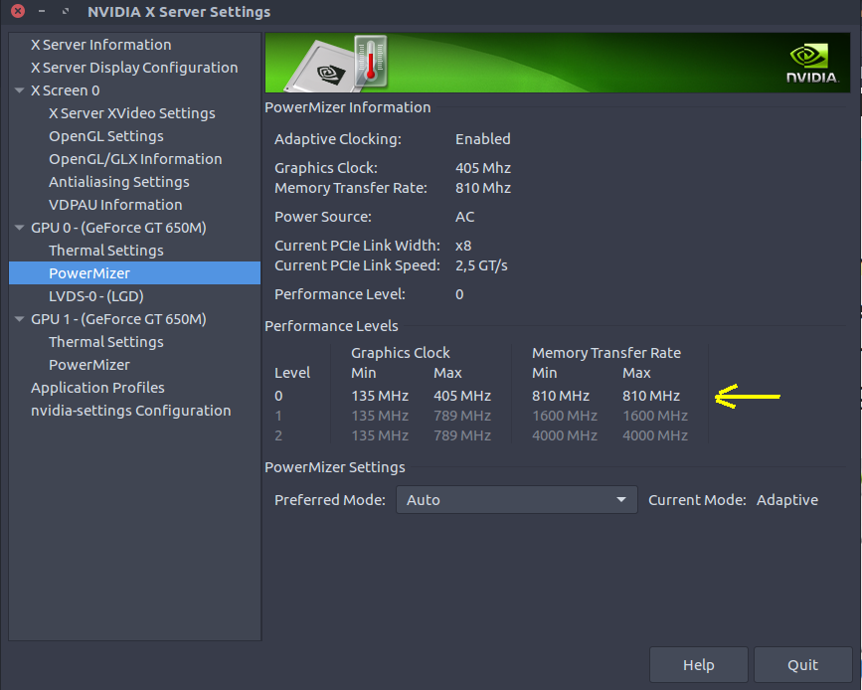Click the 'x8' PCIe Link Width value
The width and height of the screenshot is (862, 690).
pyautogui.click(x=463, y=246)
